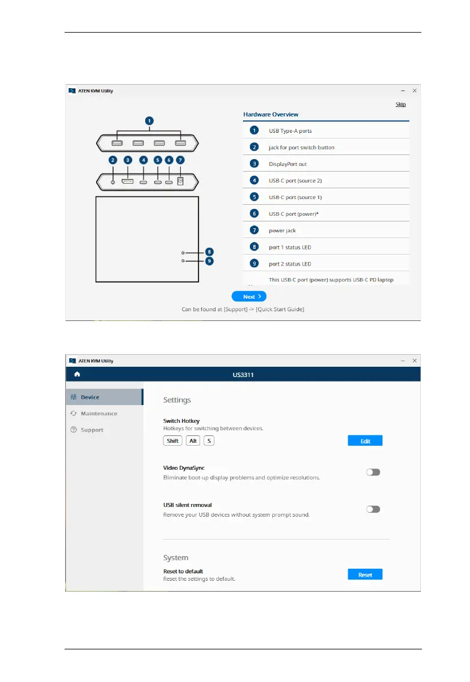The height and width of the screenshot is (682, 470).
Task: Click the Device sliders icon in sidebar
Action: pyautogui.click(x=73, y=397)
